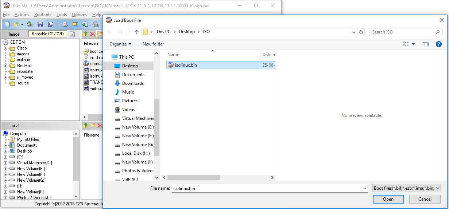Click the green Up arrow icon in Local pane
Image resolution: width=449 pixels, height=209 pixels.
coord(85,126)
